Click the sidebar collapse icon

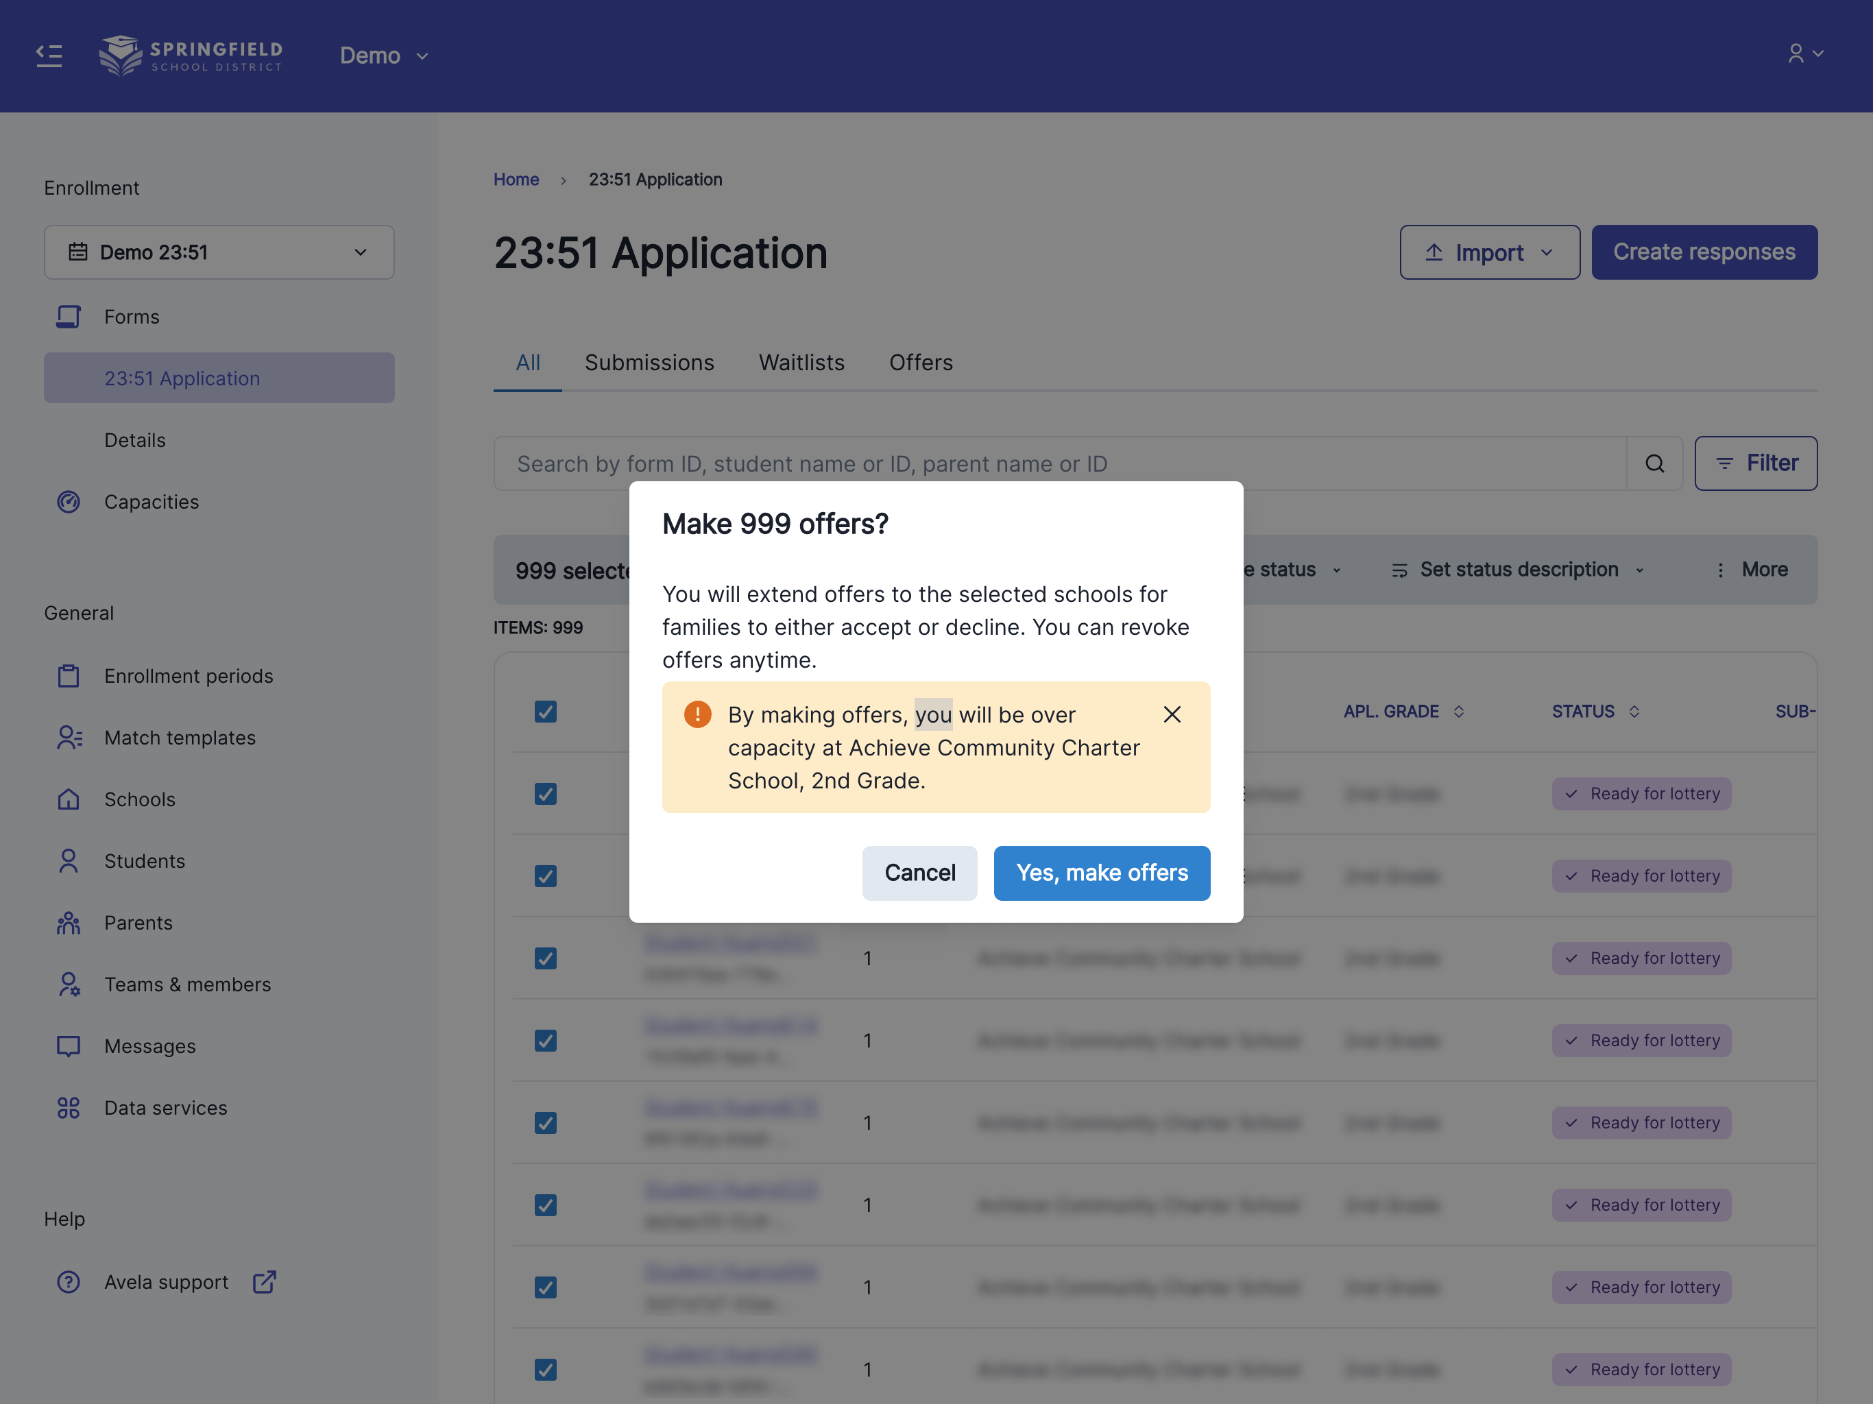pos(49,56)
